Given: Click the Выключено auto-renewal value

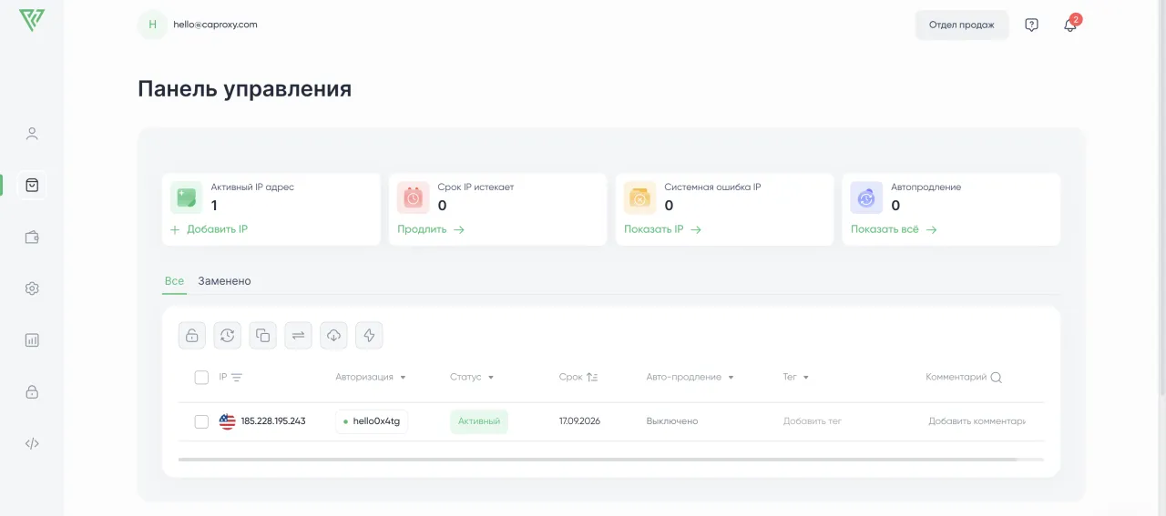Looking at the screenshot, I should pyautogui.click(x=672, y=421).
